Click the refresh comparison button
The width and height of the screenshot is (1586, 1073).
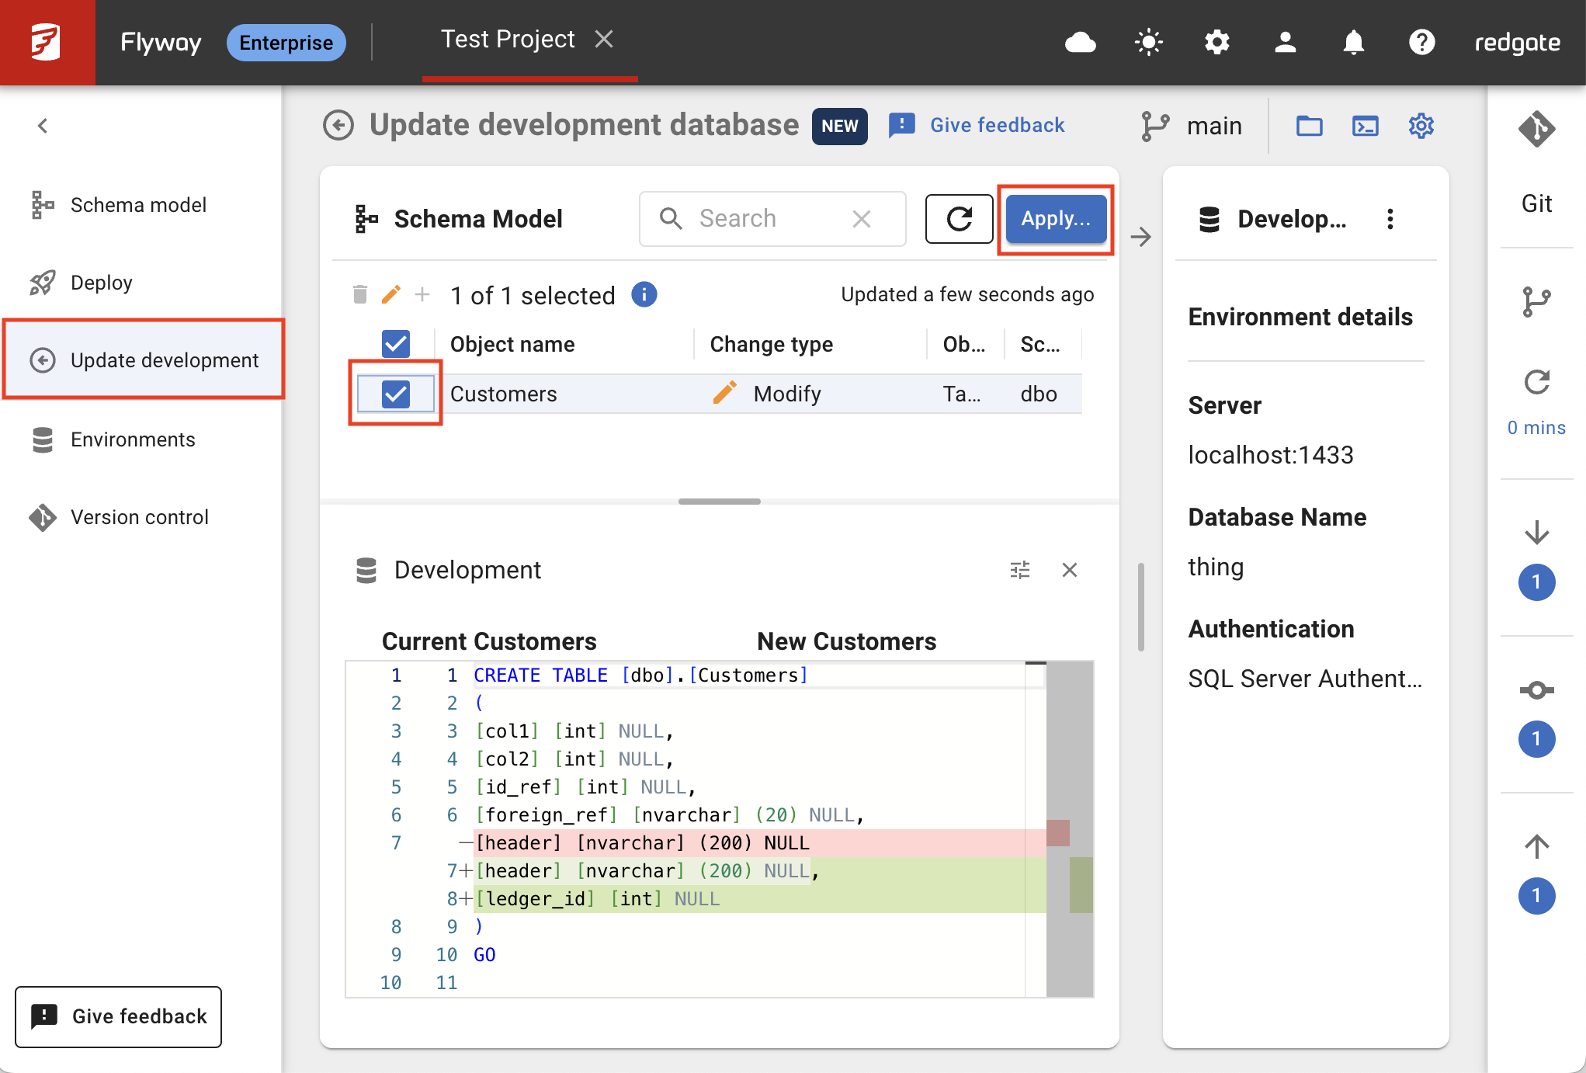pyautogui.click(x=959, y=219)
